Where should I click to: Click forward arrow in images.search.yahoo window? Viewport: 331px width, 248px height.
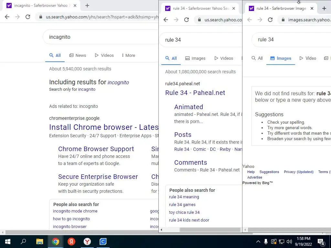tap(260, 20)
